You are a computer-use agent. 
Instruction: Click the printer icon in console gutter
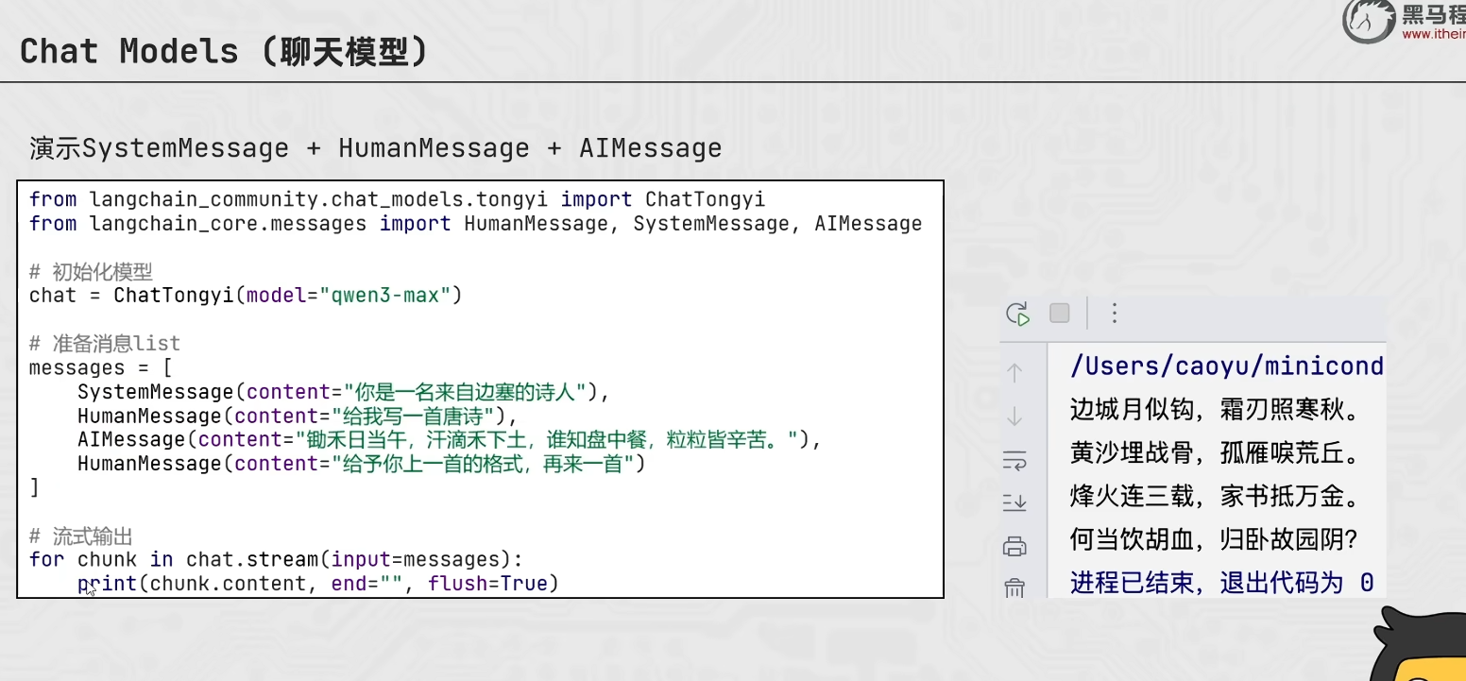point(1014,546)
